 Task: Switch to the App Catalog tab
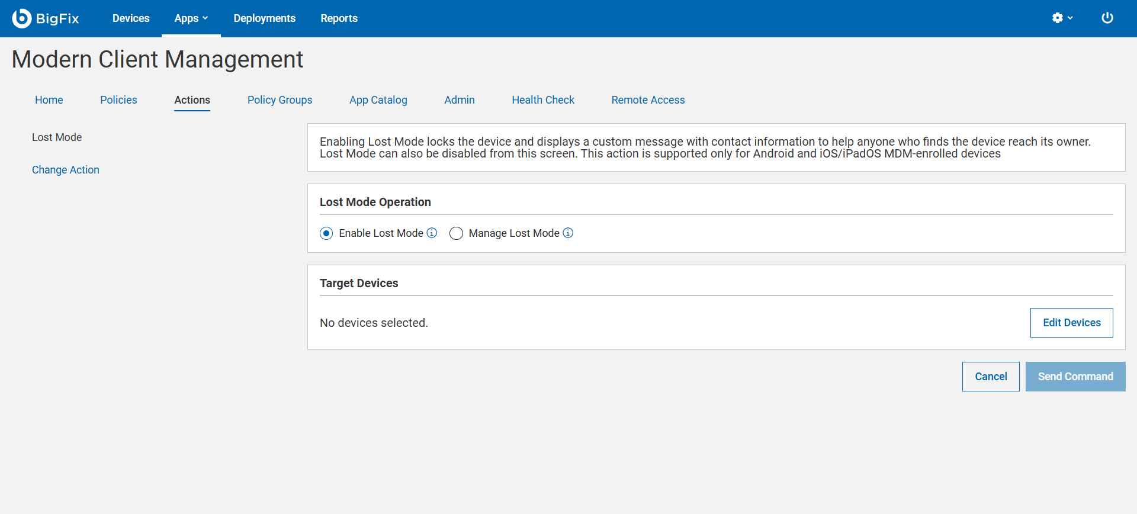tap(378, 100)
